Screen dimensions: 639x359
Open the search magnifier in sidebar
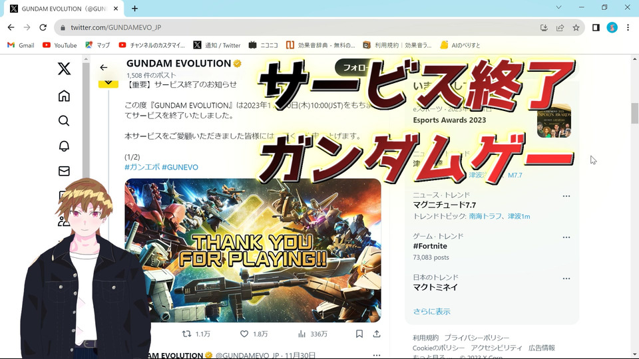[64, 121]
